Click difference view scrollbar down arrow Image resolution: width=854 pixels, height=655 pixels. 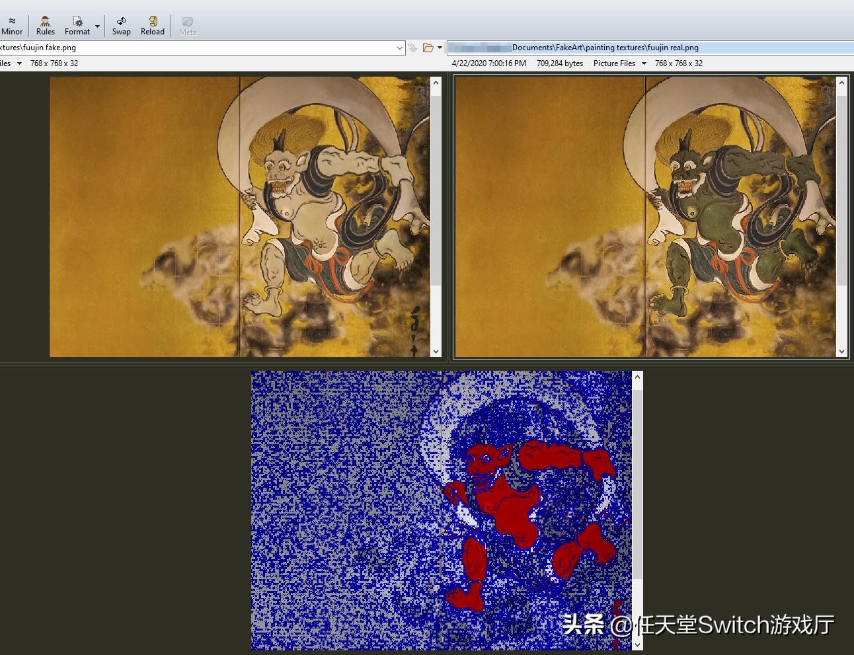[637, 644]
